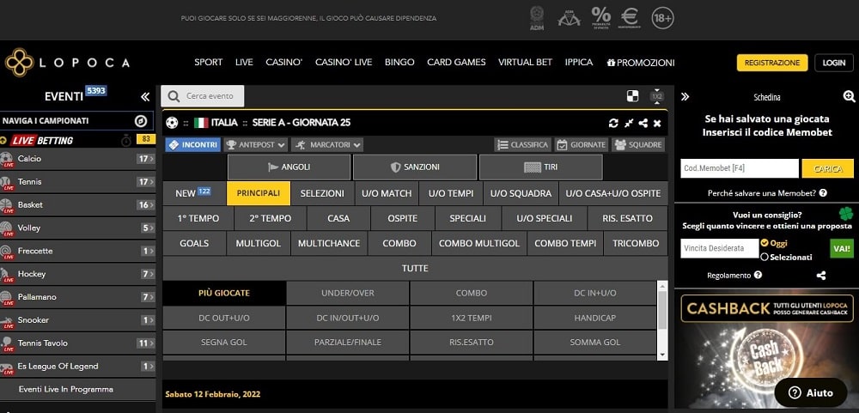Click the zoom magnifier icon next to Schedina
The image size is (859, 413).
(850, 97)
